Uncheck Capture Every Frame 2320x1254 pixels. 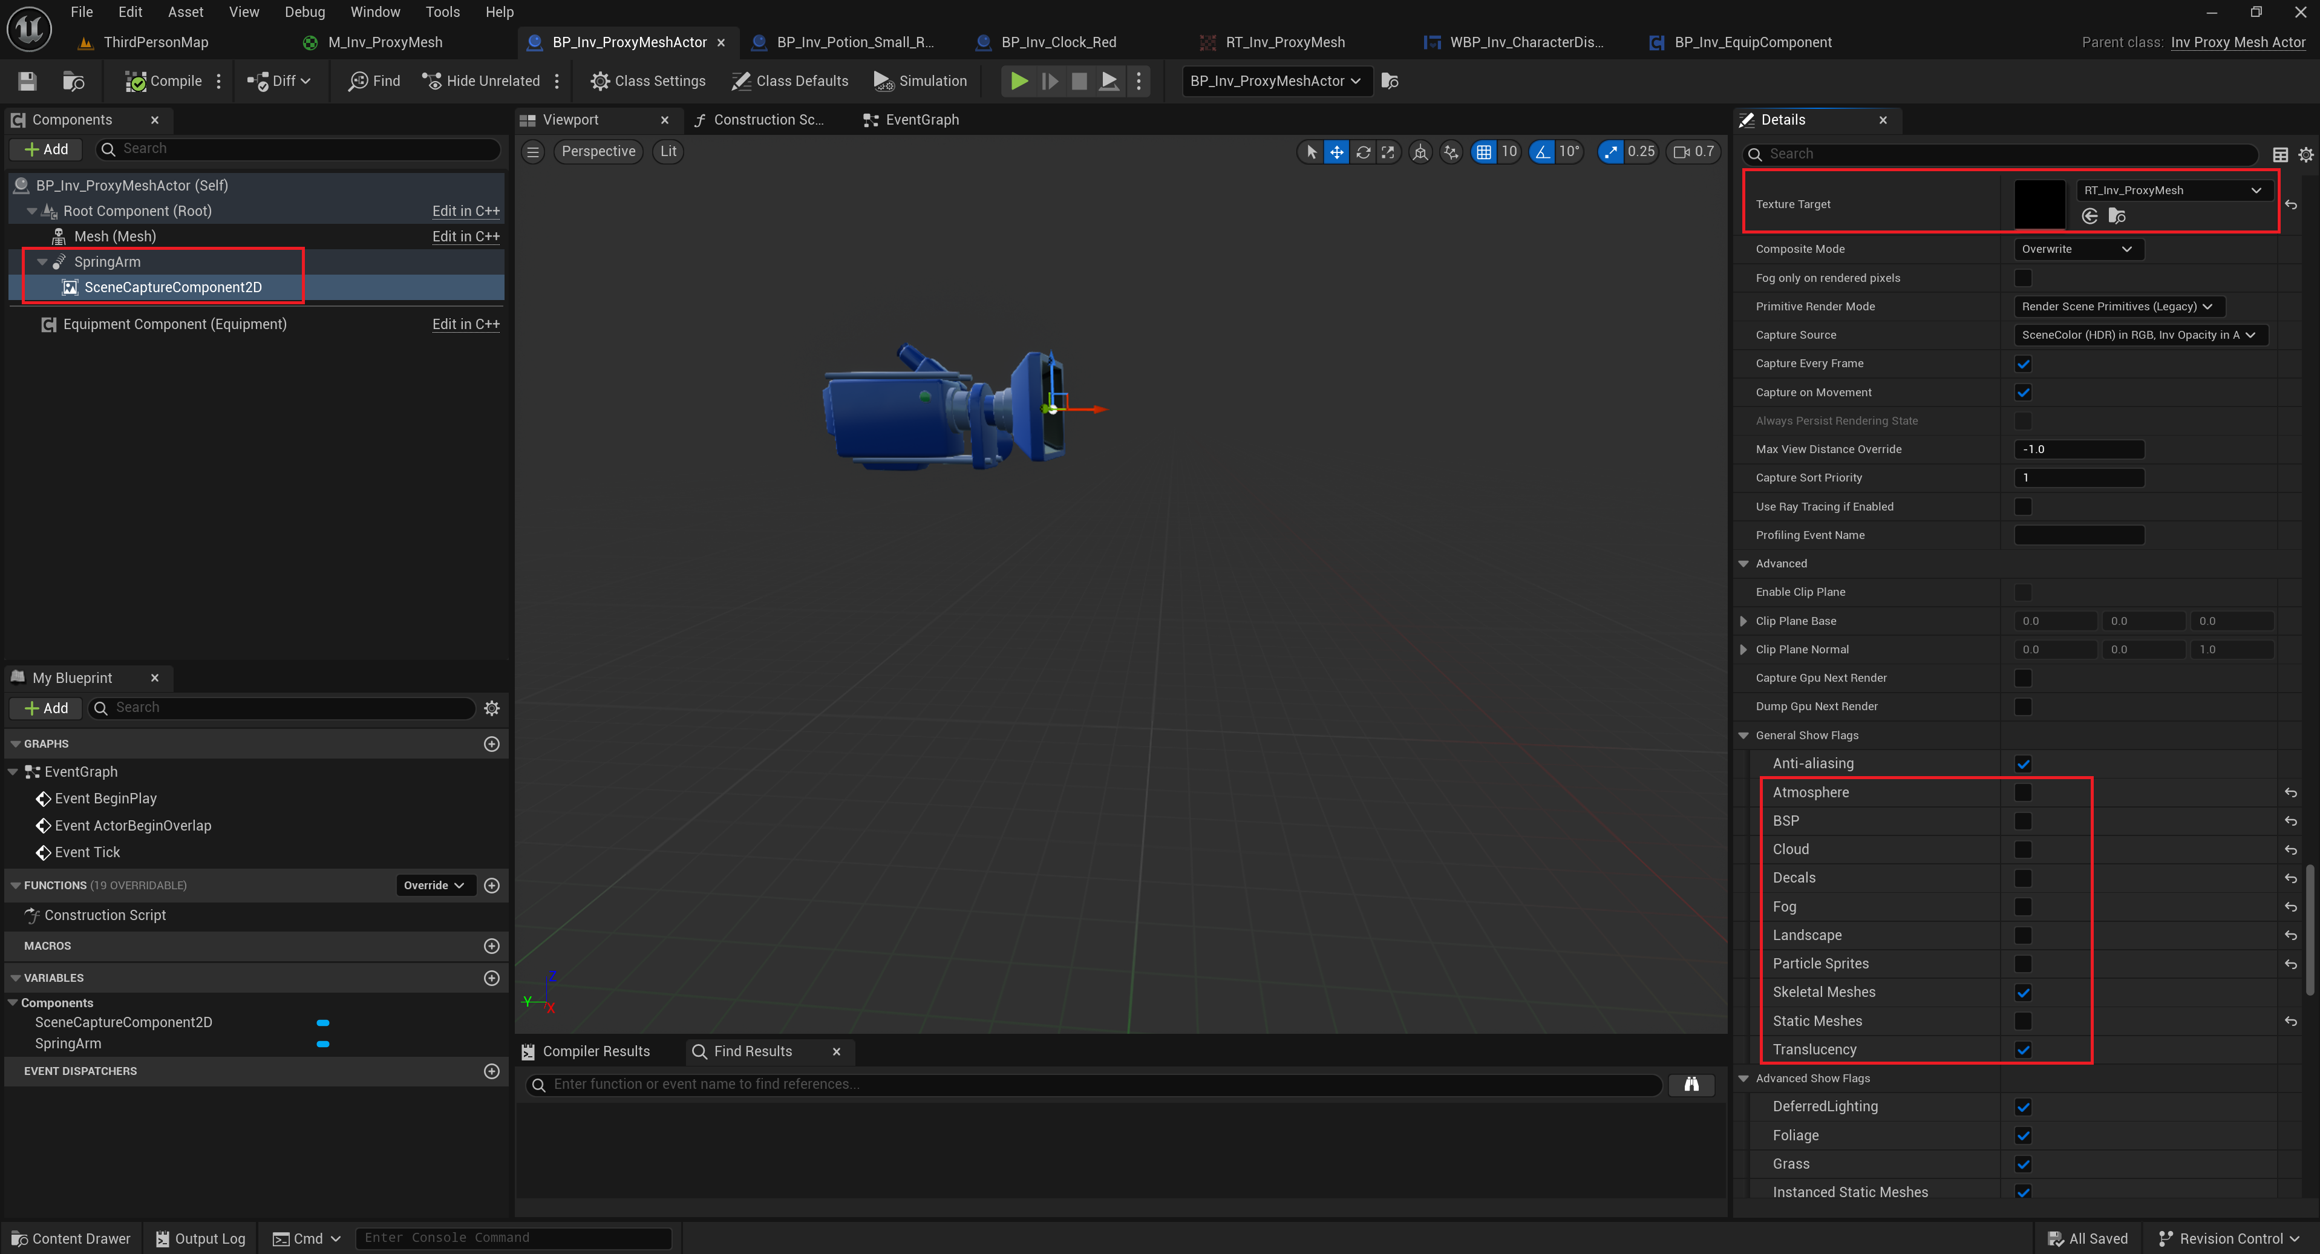click(2023, 364)
